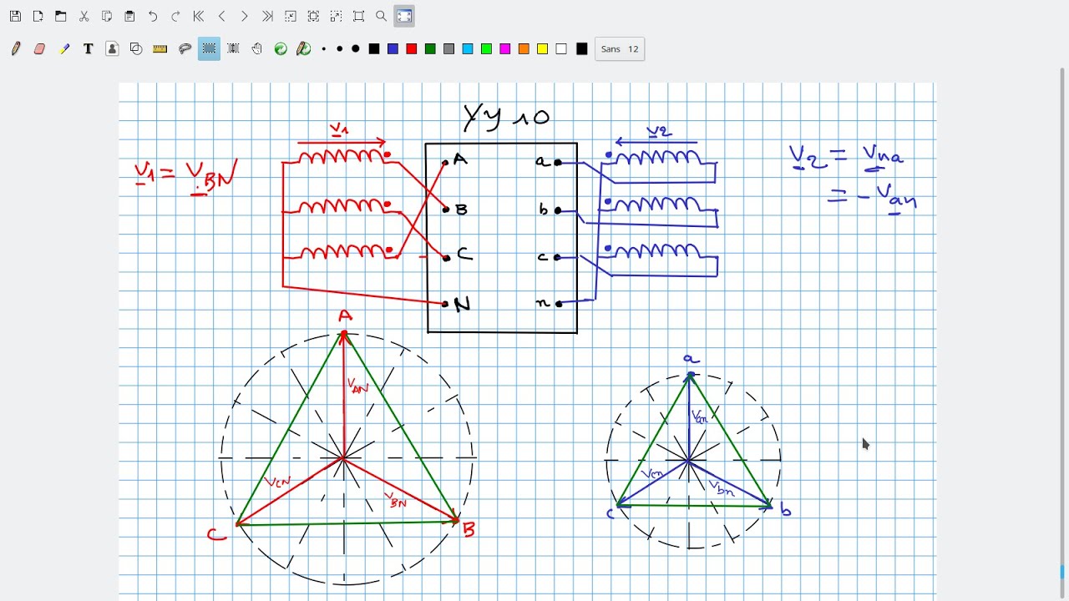Zoom out of the page
The width and height of the screenshot is (1069, 601).
click(291, 16)
